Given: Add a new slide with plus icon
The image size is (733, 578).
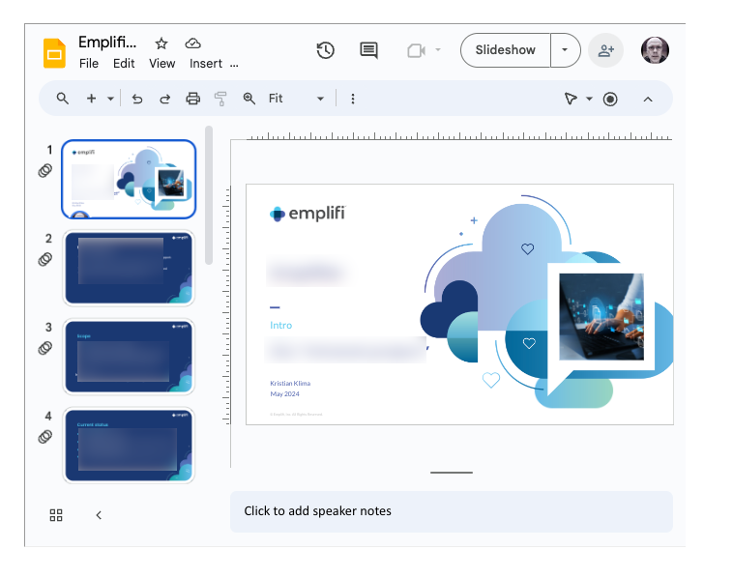Looking at the screenshot, I should point(91,99).
